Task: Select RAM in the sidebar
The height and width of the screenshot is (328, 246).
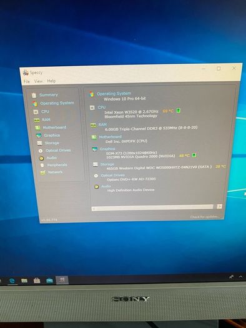Action: 42,120
